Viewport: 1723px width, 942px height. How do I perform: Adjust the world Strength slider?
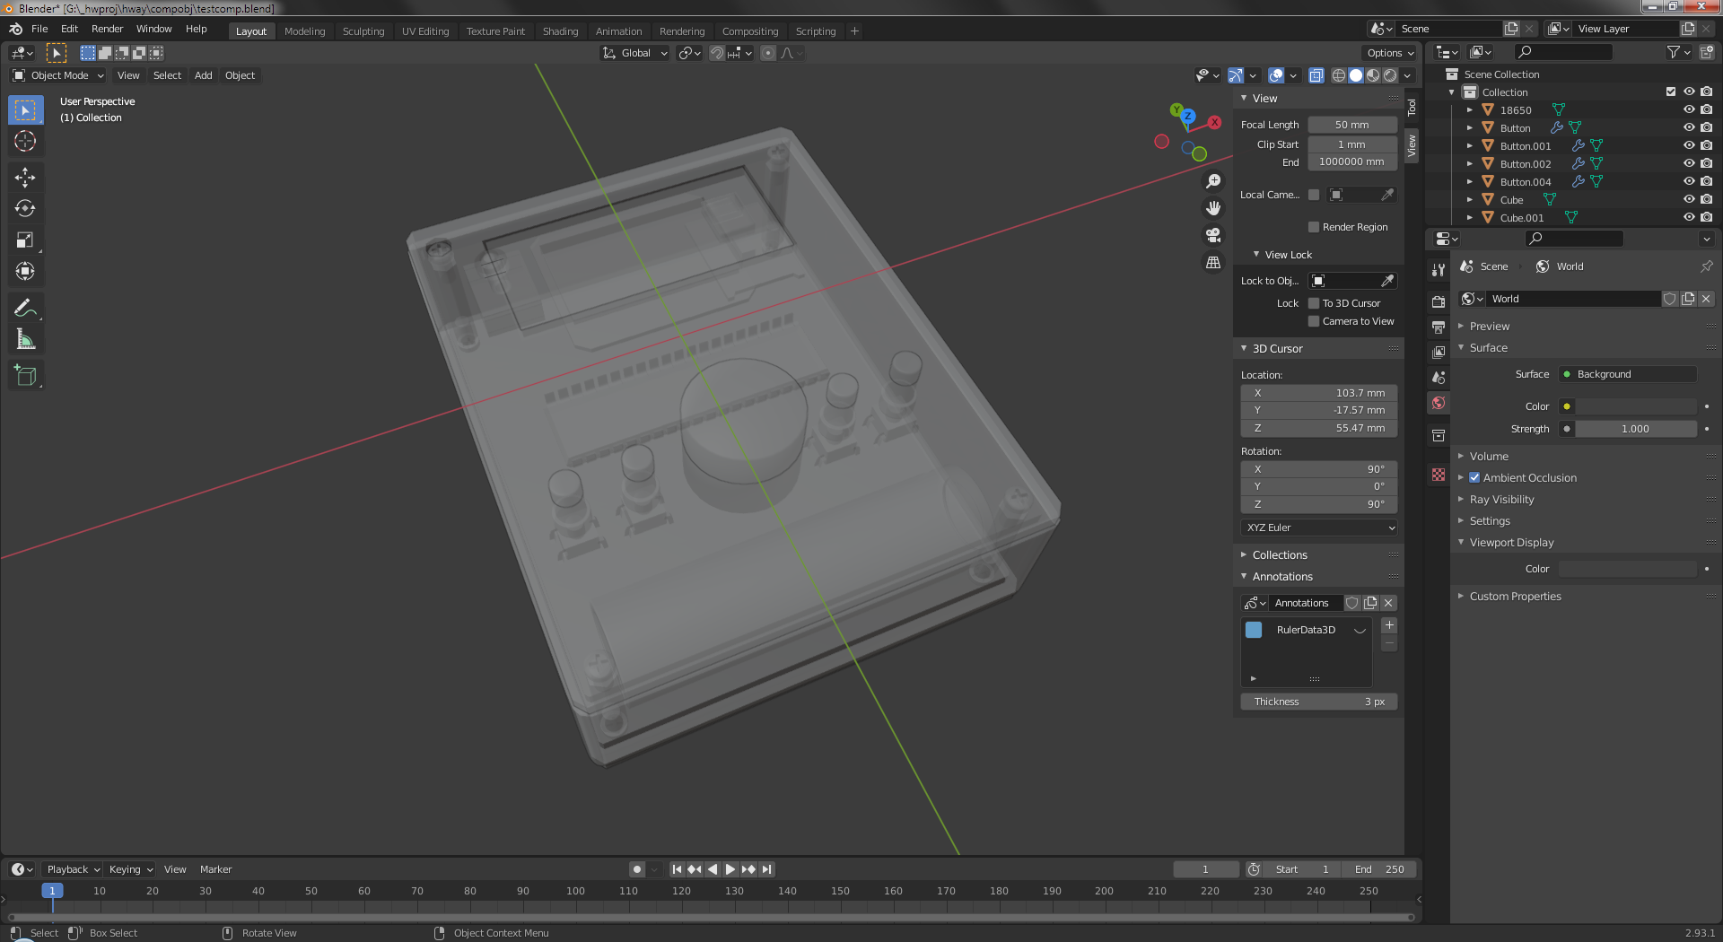tap(1635, 429)
